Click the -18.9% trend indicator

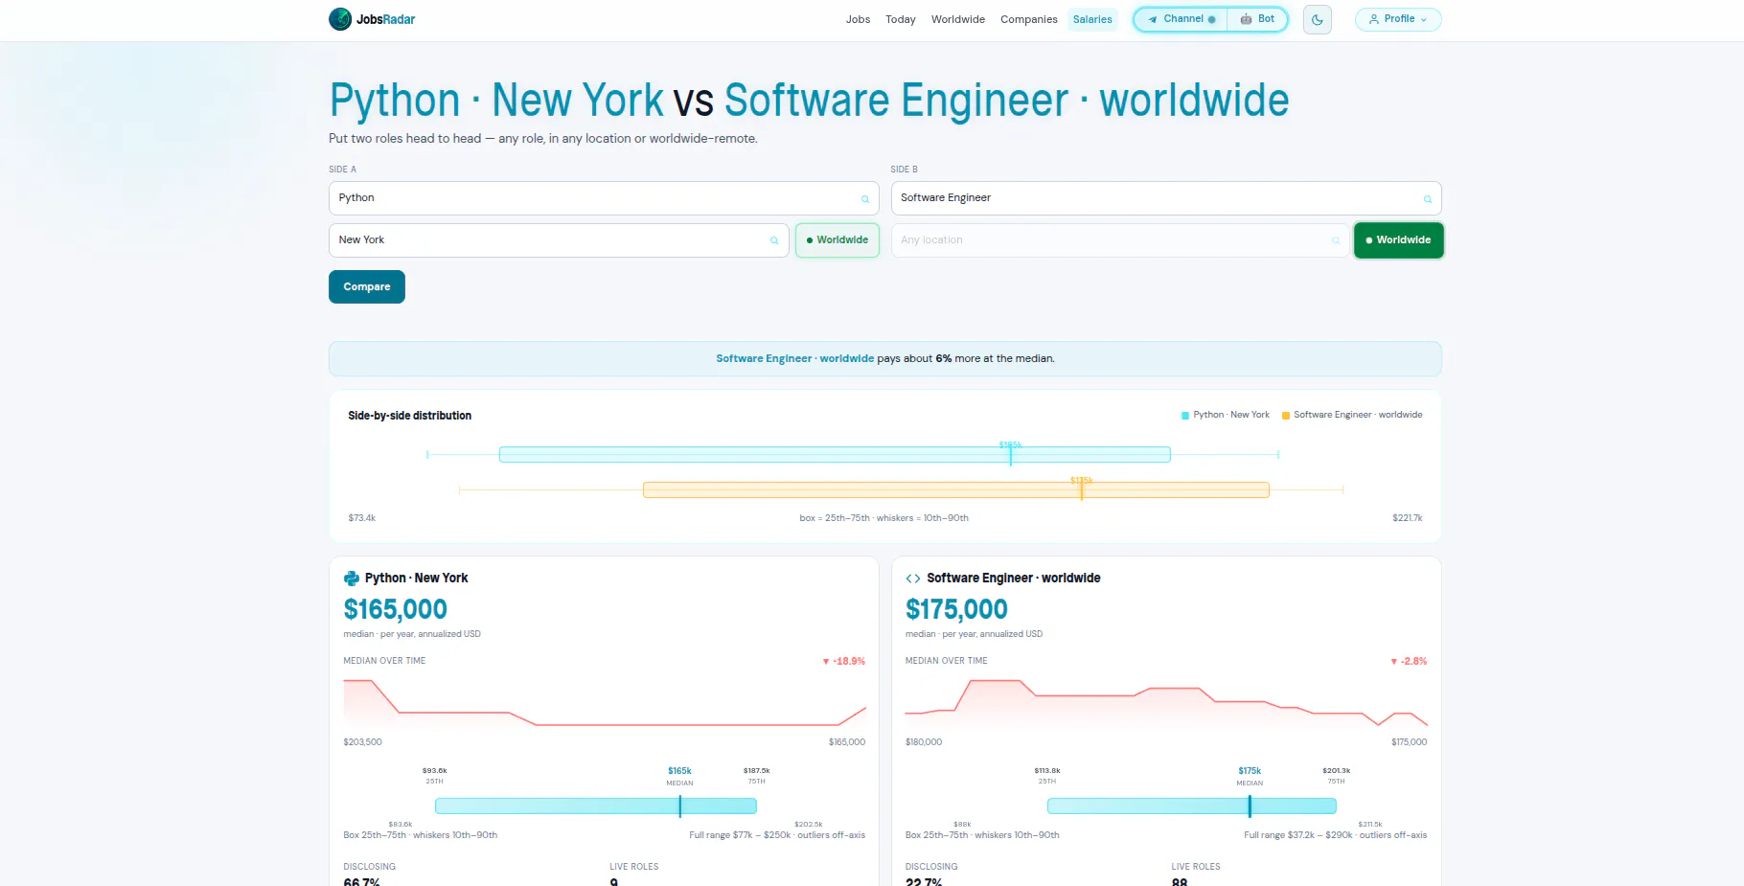point(844,661)
